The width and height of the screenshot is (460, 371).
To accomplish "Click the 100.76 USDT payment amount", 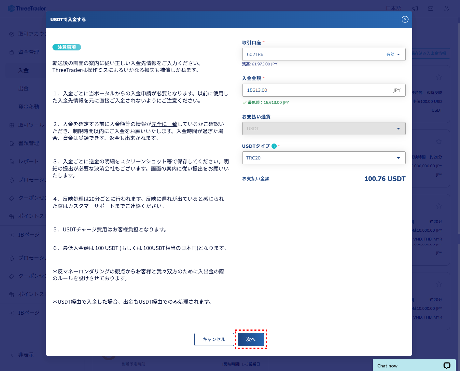I will point(385,179).
